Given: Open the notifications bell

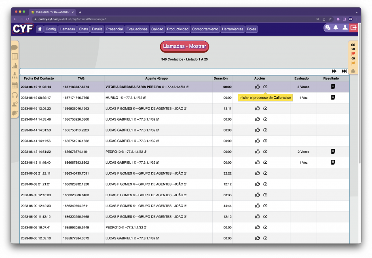Looking at the screenshot, I should tap(336, 27).
